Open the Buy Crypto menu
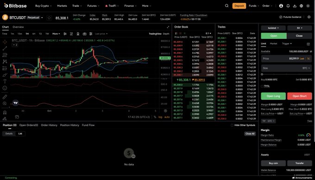Screen dimensions: 315x180 43,6
